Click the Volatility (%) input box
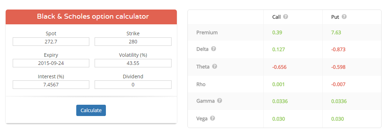Screen dimensions: 389x134 [133, 63]
